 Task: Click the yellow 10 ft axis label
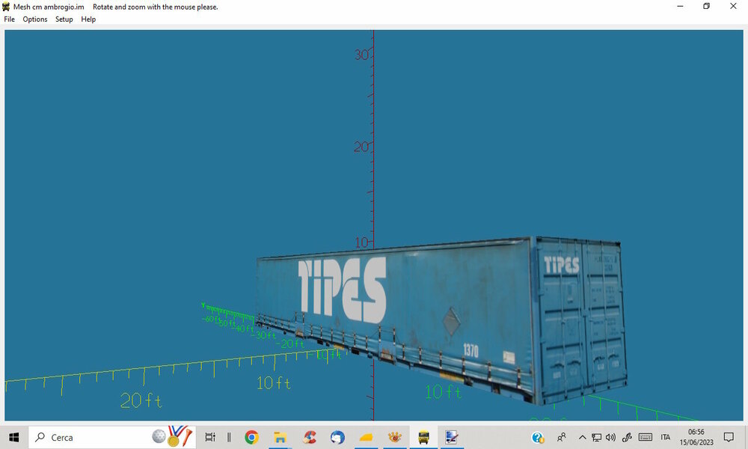point(273,382)
